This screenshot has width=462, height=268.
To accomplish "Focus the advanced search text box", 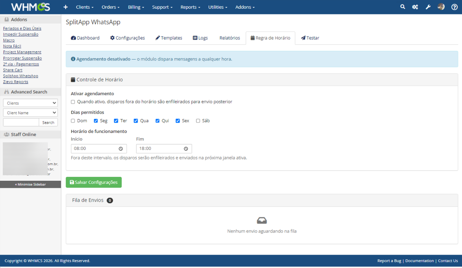I will (x=21, y=123).
